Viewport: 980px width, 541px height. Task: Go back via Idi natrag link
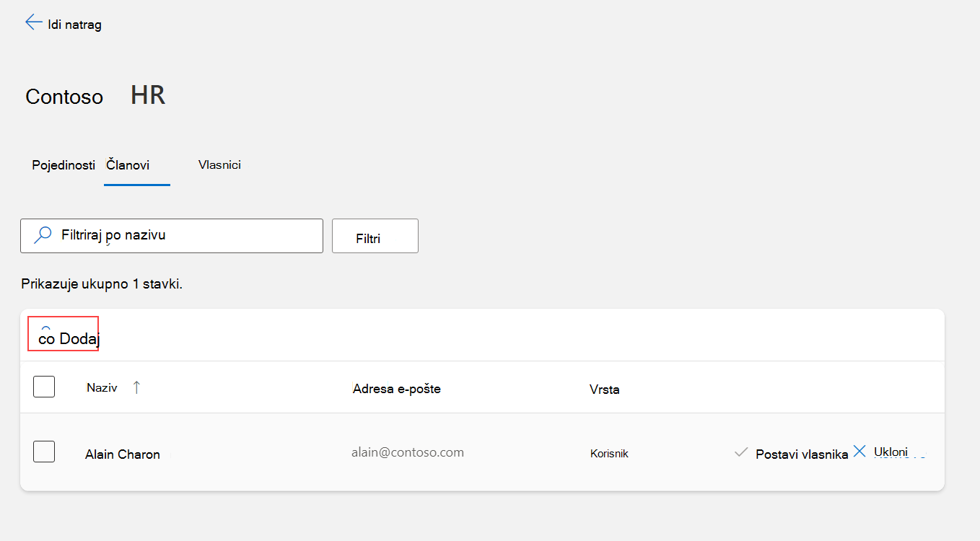click(74, 25)
